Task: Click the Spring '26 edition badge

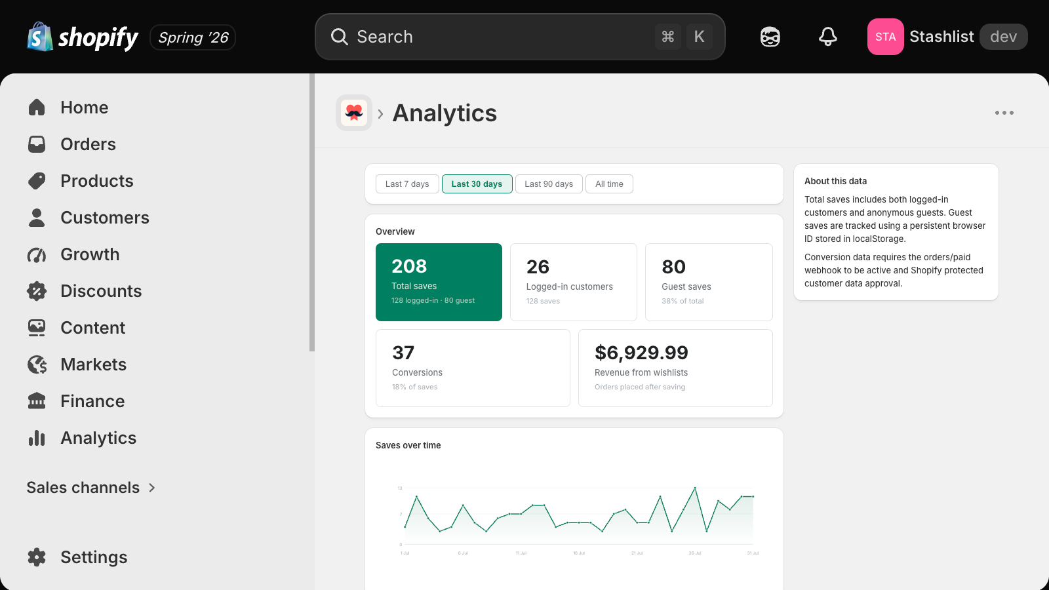Action: 193,37
